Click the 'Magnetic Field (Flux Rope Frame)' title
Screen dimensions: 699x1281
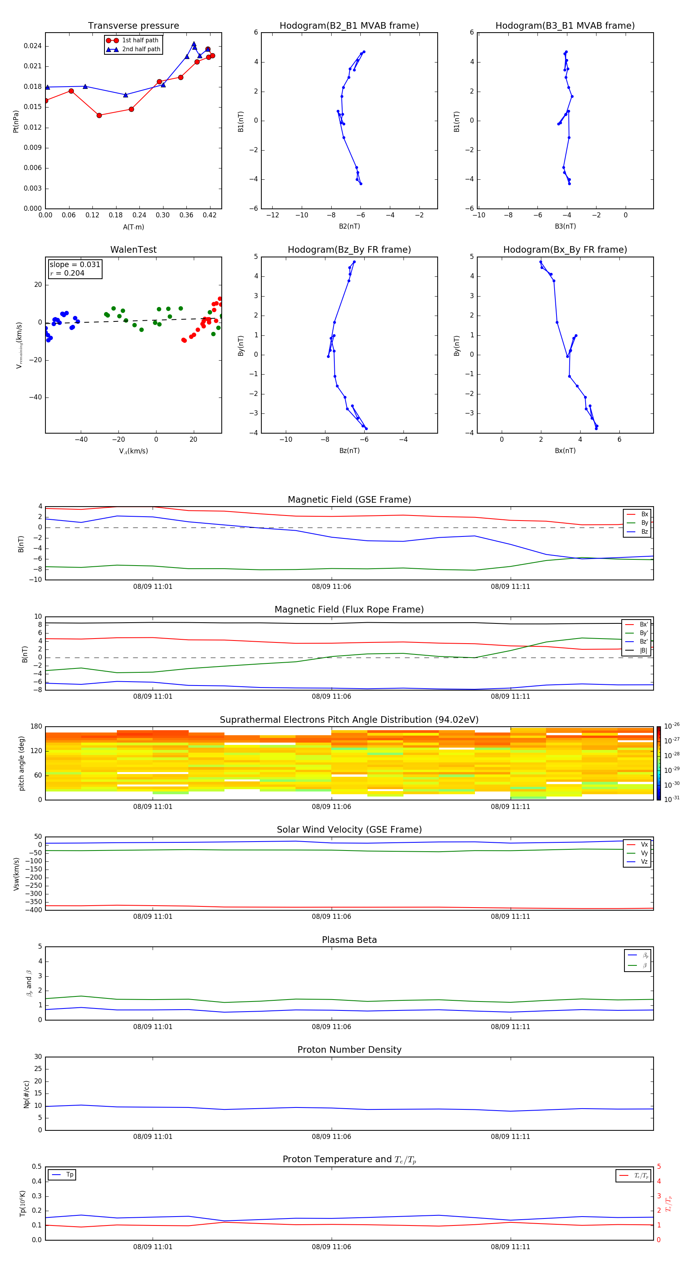349,609
